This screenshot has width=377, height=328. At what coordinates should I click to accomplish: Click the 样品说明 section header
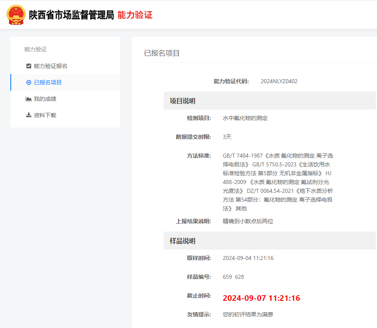(x=182, y=241)
